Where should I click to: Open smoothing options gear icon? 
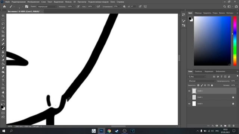[124, 7]
